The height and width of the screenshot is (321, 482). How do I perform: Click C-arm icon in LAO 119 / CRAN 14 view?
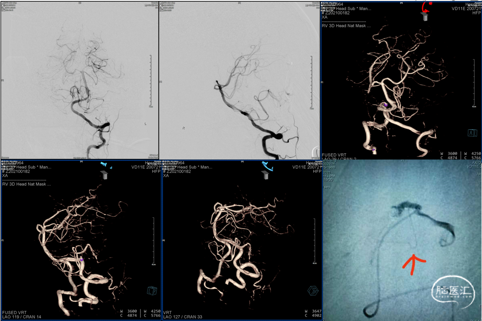point(106,170)
